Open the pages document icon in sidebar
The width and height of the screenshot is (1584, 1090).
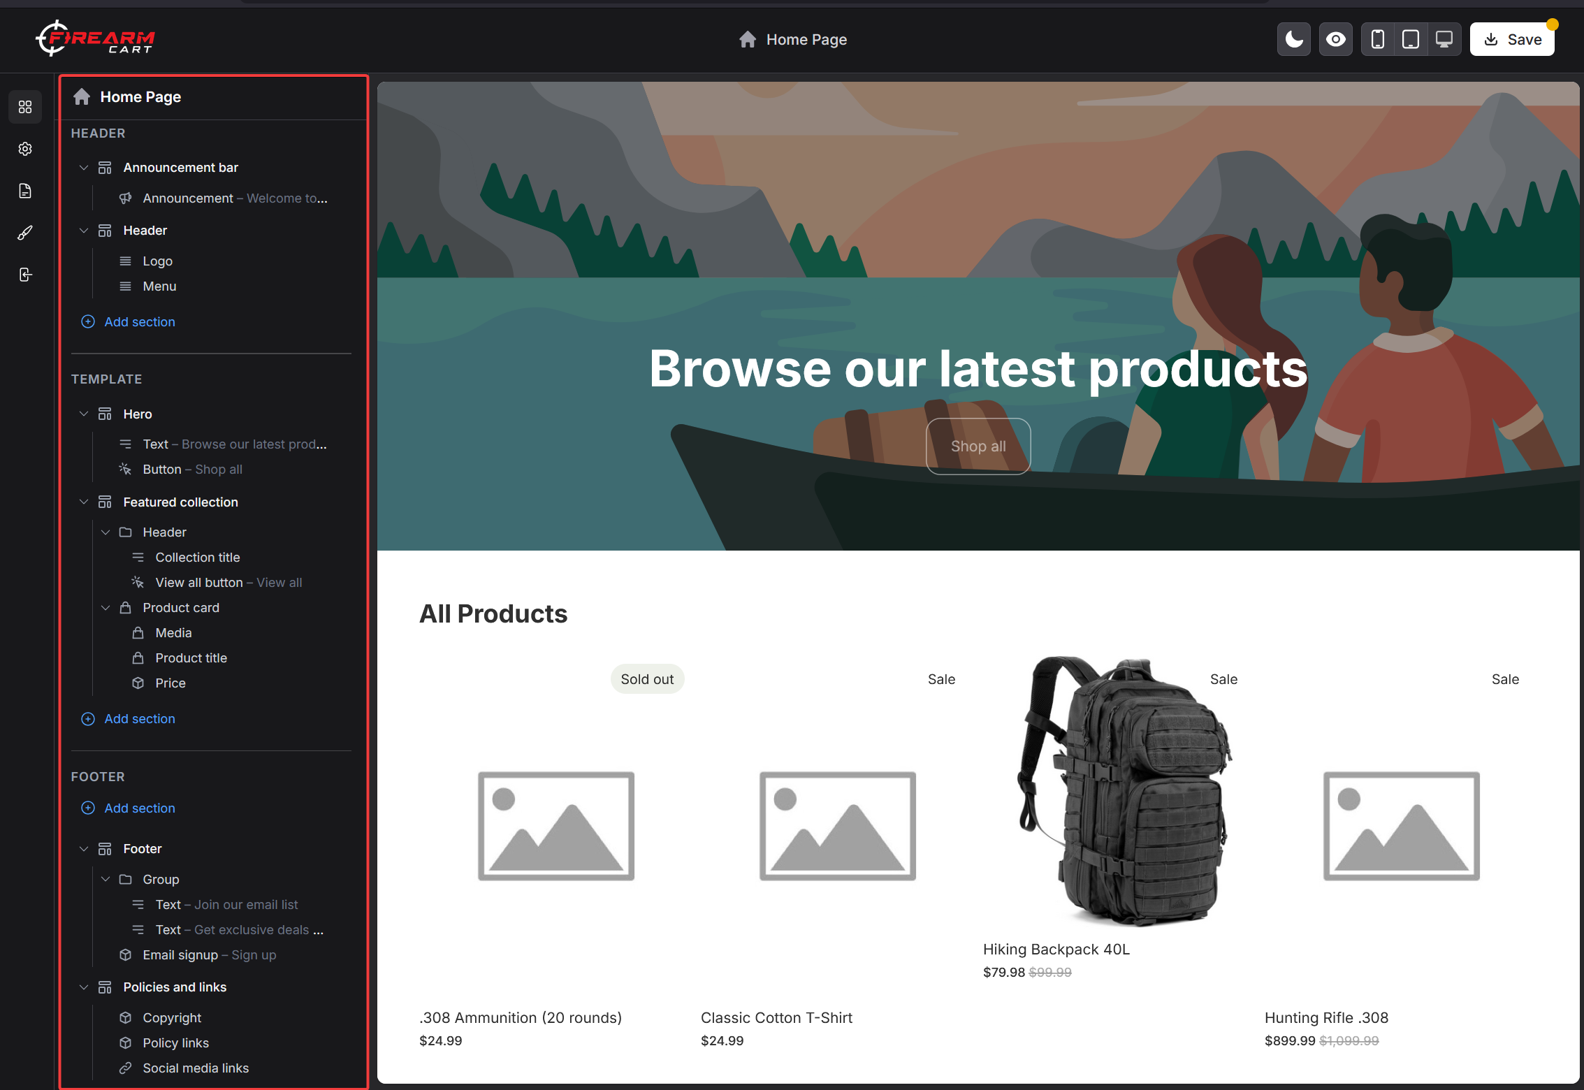click(25, 191)
